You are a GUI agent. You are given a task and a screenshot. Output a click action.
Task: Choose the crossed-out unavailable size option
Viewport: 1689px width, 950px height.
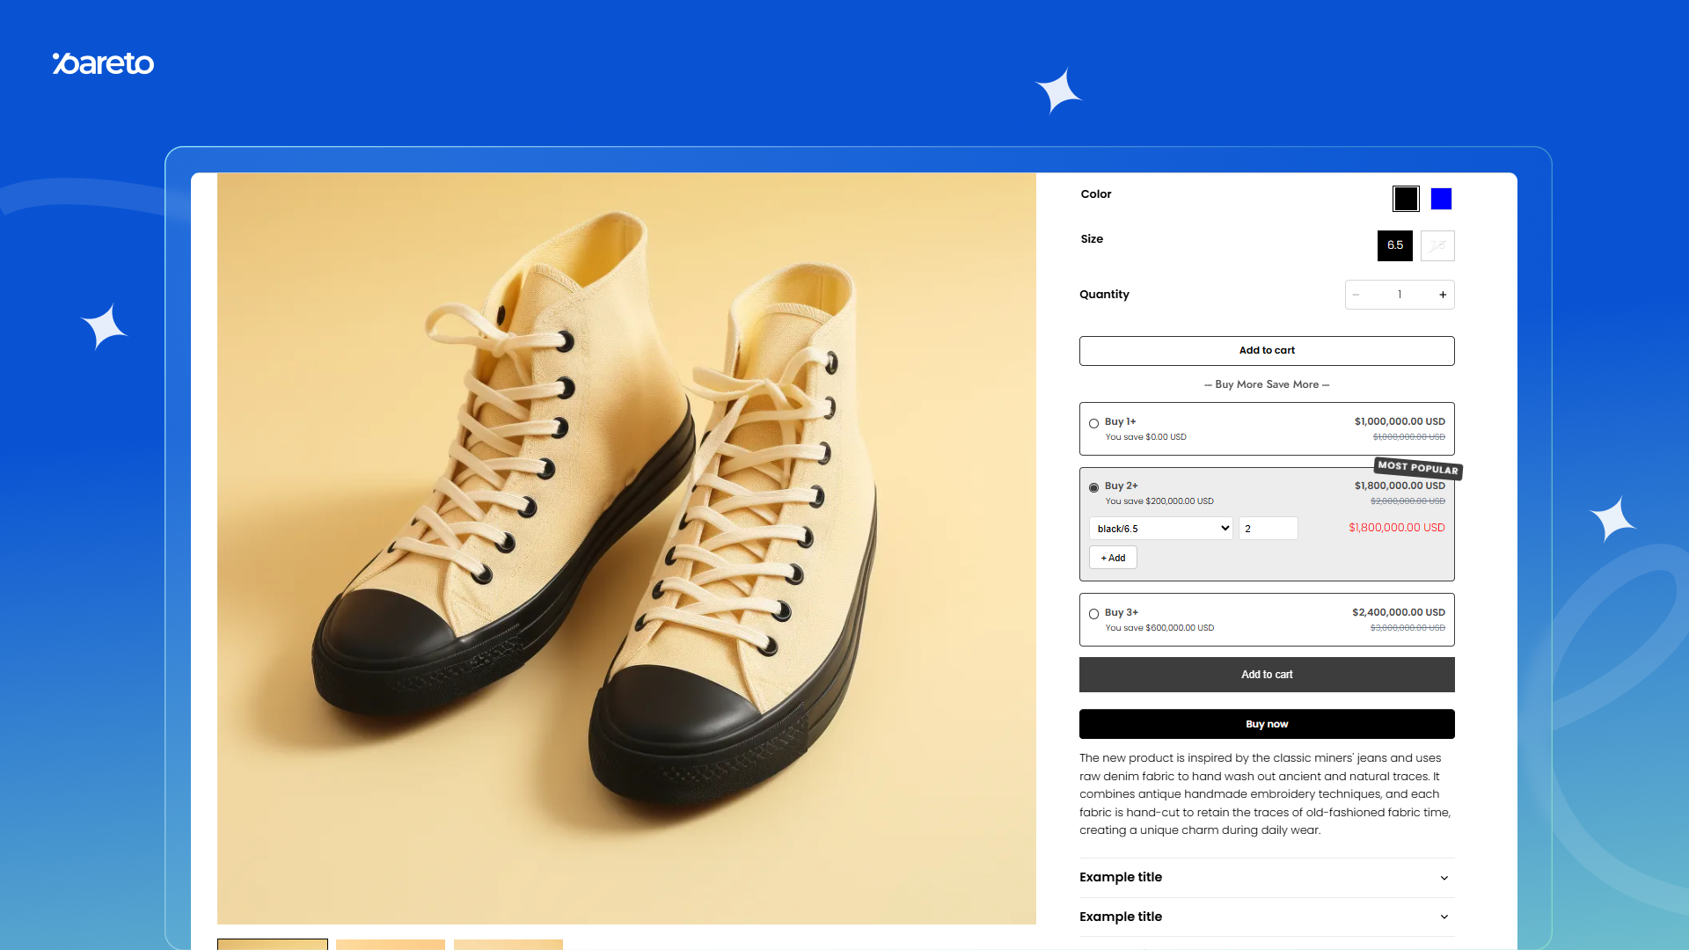pyautogui.click(x=1437, y=245)
